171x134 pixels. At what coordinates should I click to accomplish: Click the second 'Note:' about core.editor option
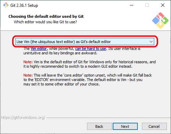[28, 75]
